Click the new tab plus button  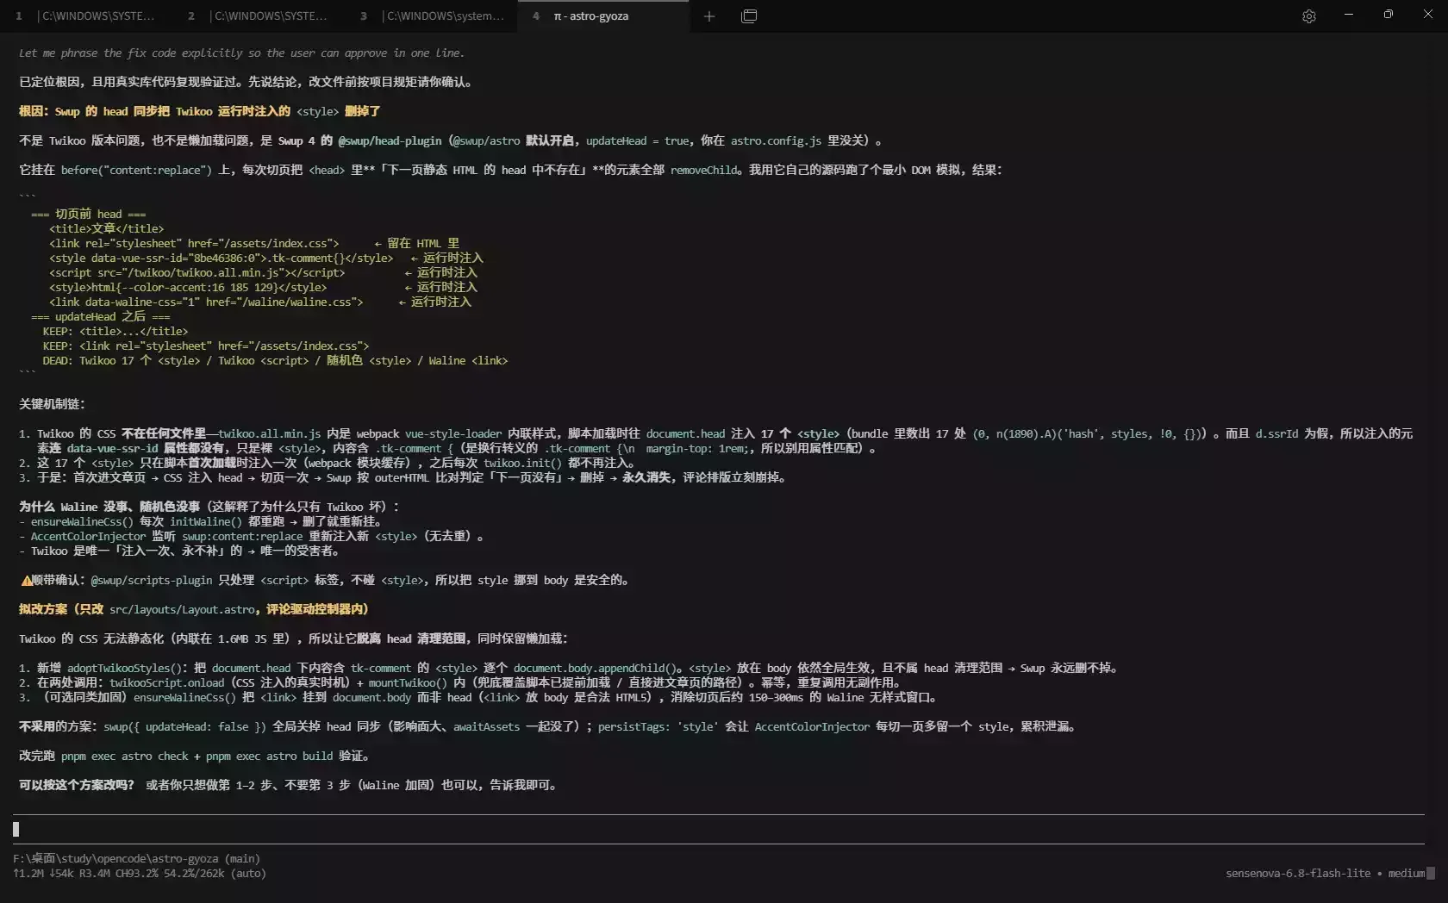(709, 16)
